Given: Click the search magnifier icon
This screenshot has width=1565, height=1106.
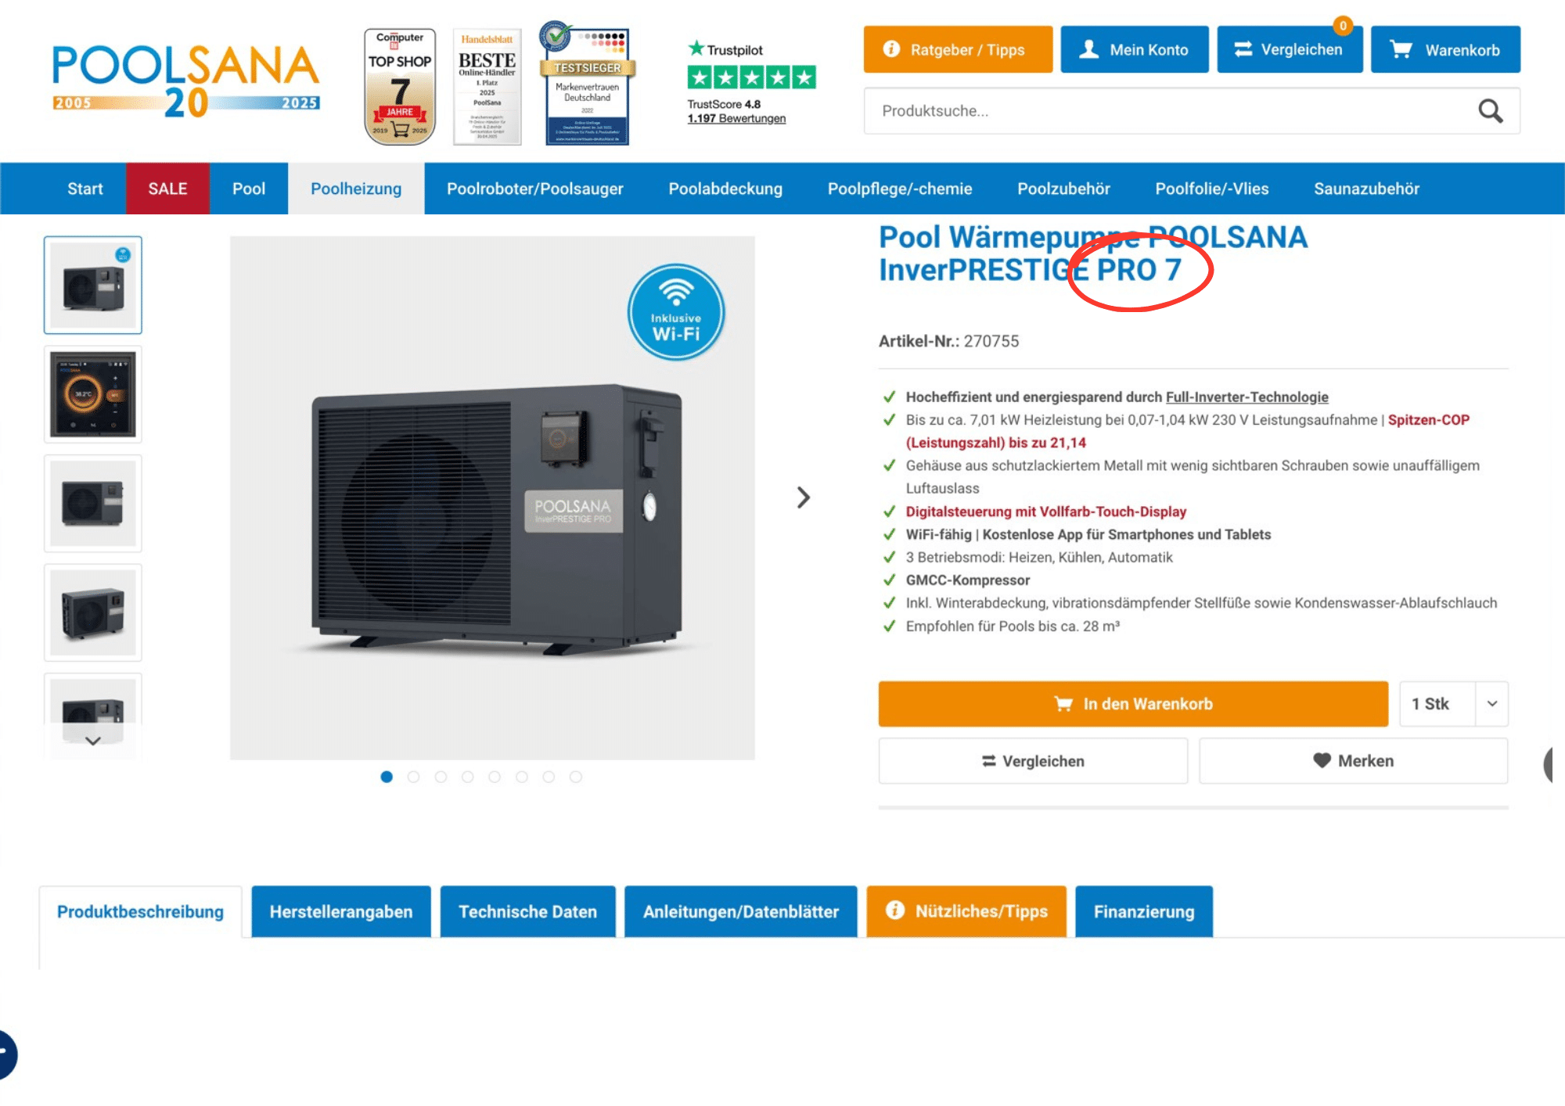Looking at the screenshot, I should 1490,111.
